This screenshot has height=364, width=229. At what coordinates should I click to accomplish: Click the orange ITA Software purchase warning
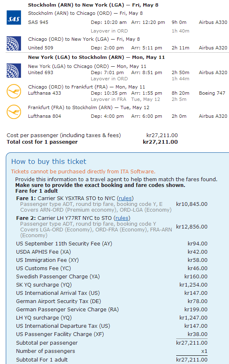[83, 172]
